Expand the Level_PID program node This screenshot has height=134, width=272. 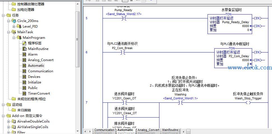[14, 27]
